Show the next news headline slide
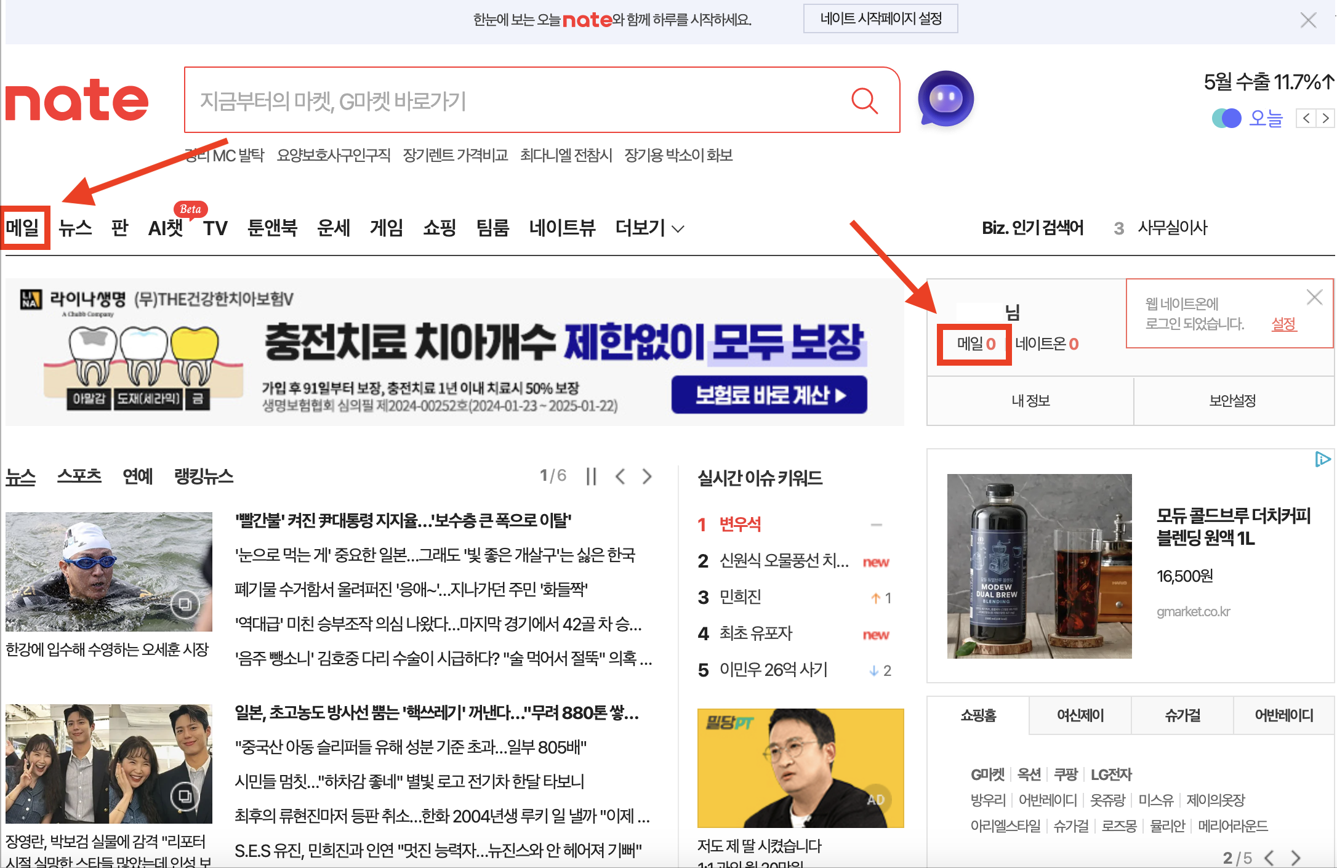The height and width of the screenshot is (868, 1337). (647, 476)
